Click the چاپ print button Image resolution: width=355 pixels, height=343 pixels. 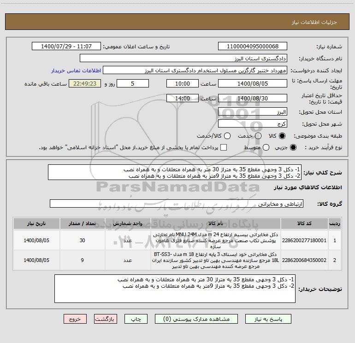click(x=136, y=319)
